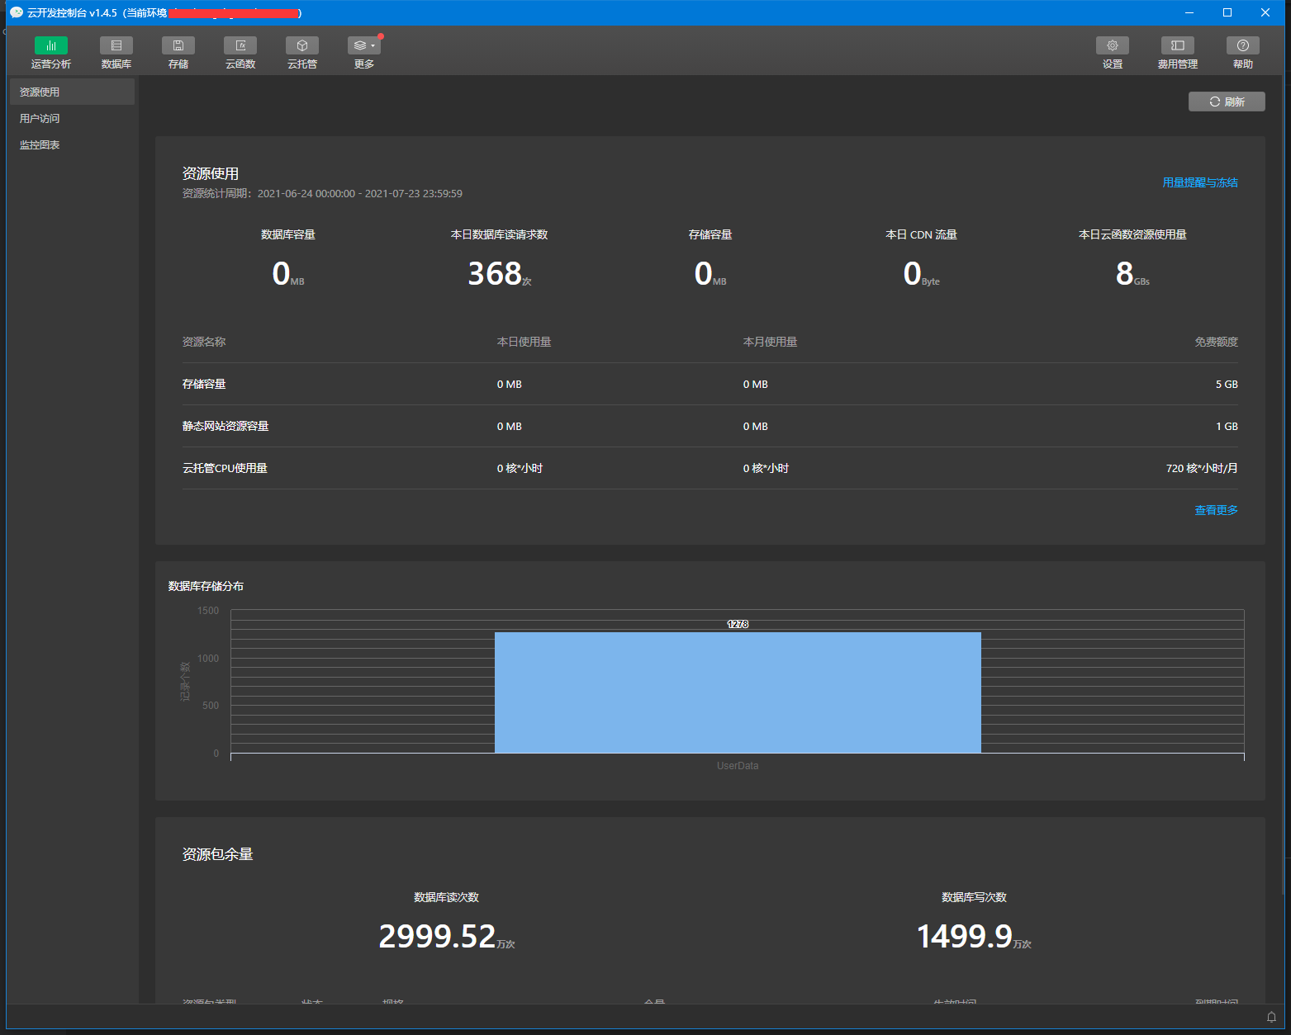Click the 本月使用量 column header
This screenshot has width=1291, height=1035.
pos(770,342)
